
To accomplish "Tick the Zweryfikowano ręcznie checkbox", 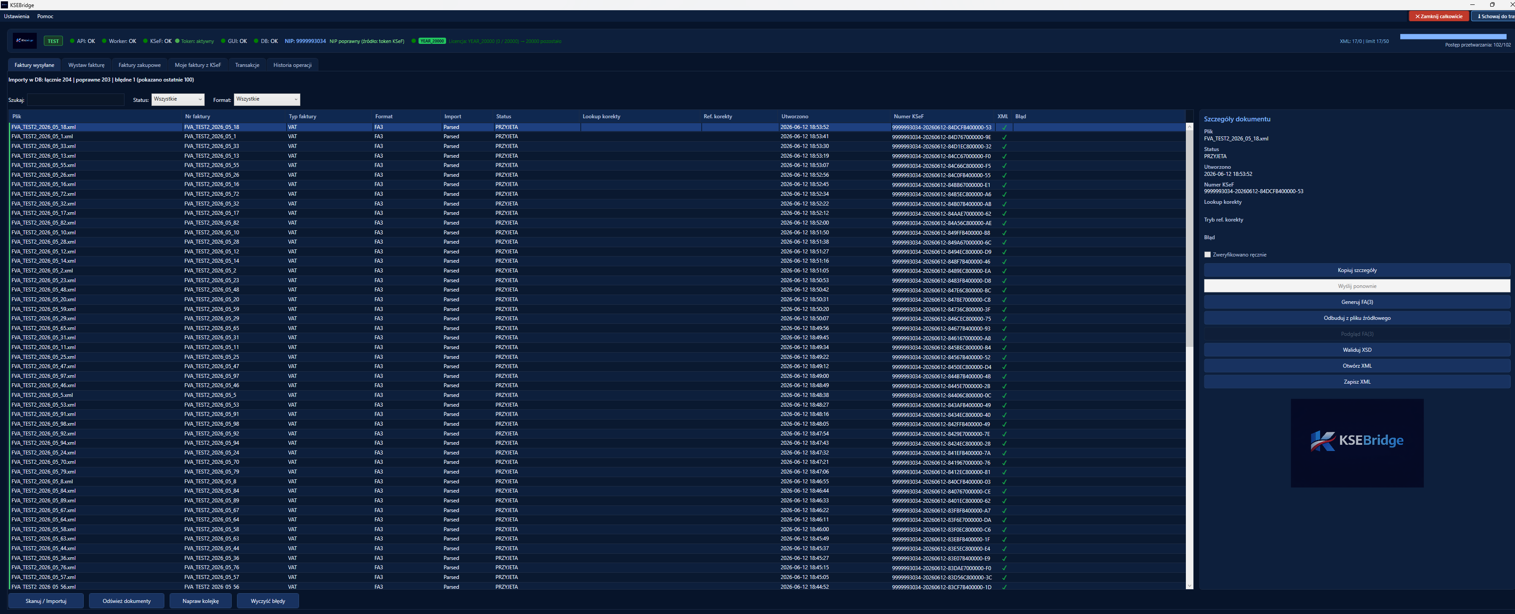I will 1208,255.
